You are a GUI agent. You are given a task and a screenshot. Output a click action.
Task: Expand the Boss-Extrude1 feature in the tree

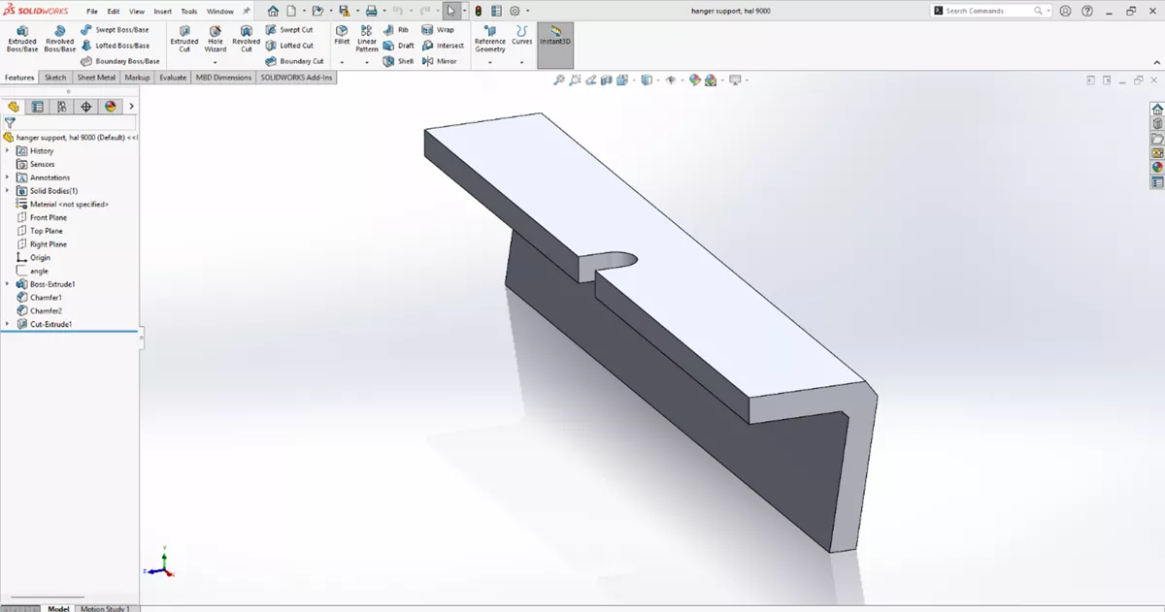(7, 283)
